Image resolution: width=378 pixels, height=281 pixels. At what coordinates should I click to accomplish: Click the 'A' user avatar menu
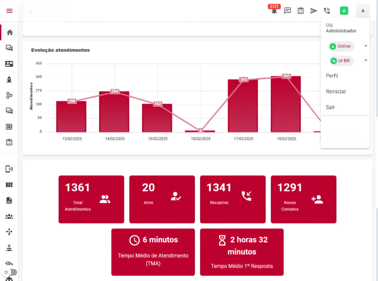click(363, 11)
